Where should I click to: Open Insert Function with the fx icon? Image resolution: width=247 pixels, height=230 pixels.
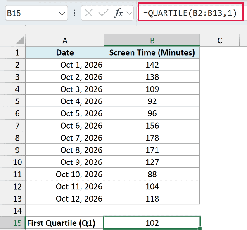coord(118,13)
